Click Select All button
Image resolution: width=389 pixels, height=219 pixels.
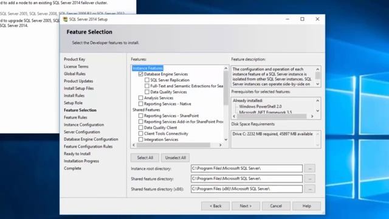[x=145, y=158]
